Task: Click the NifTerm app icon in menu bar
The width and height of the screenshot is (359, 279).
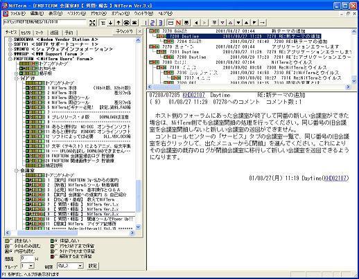Action: [6, 13]
